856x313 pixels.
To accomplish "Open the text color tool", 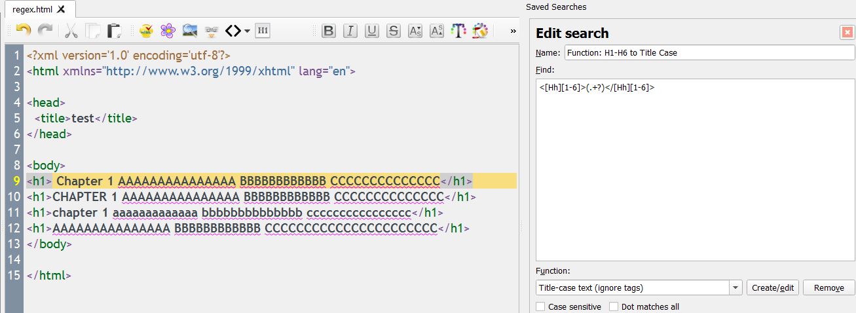I will pos(458,30).
